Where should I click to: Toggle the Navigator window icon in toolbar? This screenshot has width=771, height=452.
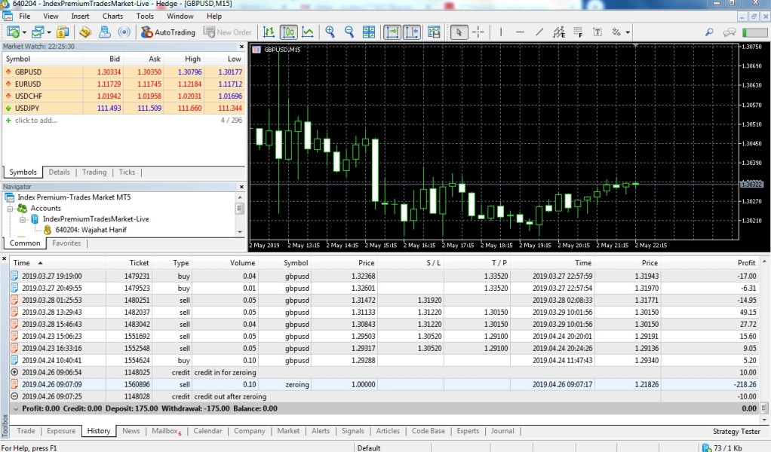tap(85, 32)
